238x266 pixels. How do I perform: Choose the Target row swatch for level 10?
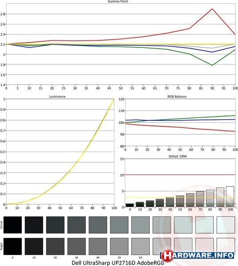click(x=34, y=246)
